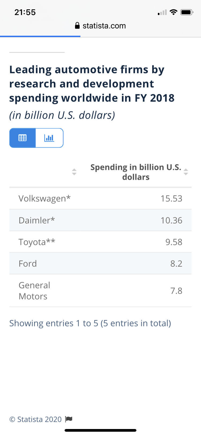
Task: Select the Toyota row
Action: coord(100,242)
